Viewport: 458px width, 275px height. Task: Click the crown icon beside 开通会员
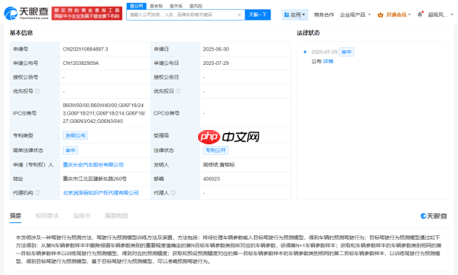pyautogui.click(x=380, y=15)
